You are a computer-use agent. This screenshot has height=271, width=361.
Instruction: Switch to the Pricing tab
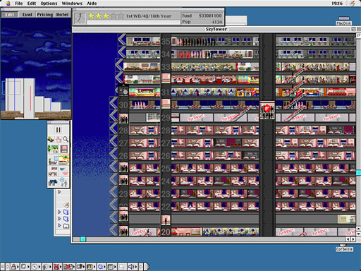(44, 15)
